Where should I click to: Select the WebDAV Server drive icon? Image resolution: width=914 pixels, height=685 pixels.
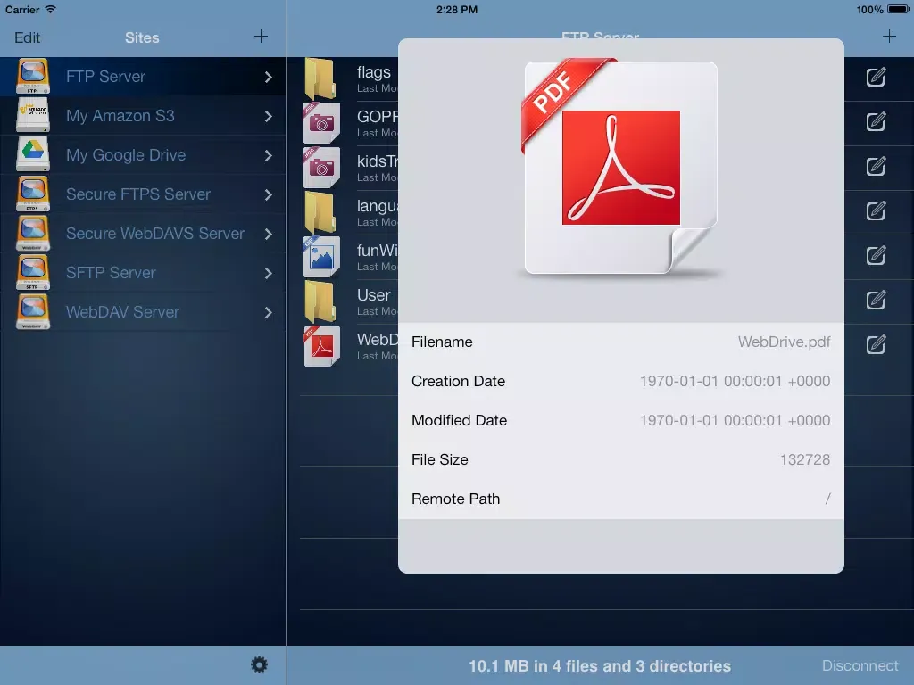pos(33,311)
